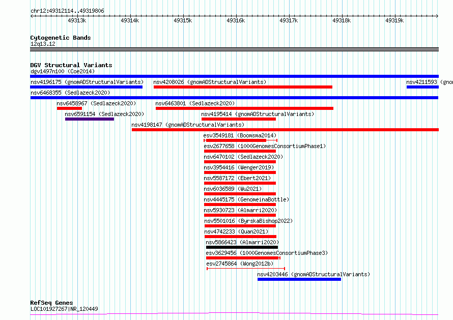
Task: Open nsv6036589 (Wu2021) label
Action: [x=233, y=189]
